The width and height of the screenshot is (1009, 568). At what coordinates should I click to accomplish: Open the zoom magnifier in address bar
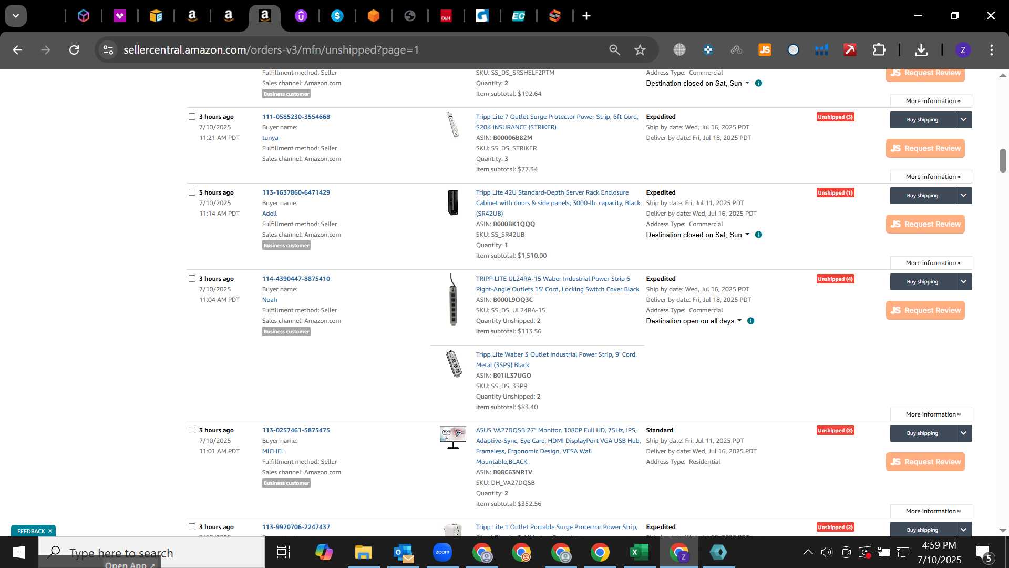click(614, 50)
